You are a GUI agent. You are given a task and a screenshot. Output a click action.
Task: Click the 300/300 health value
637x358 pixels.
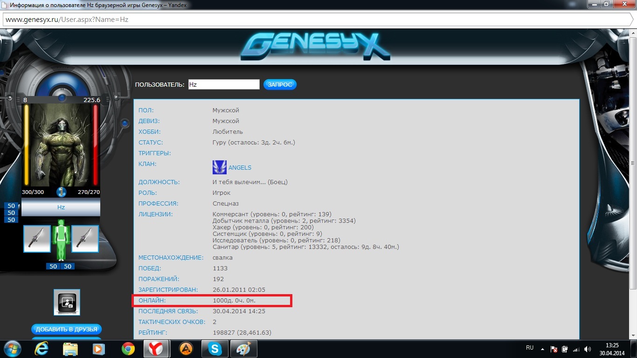[33, 192]
